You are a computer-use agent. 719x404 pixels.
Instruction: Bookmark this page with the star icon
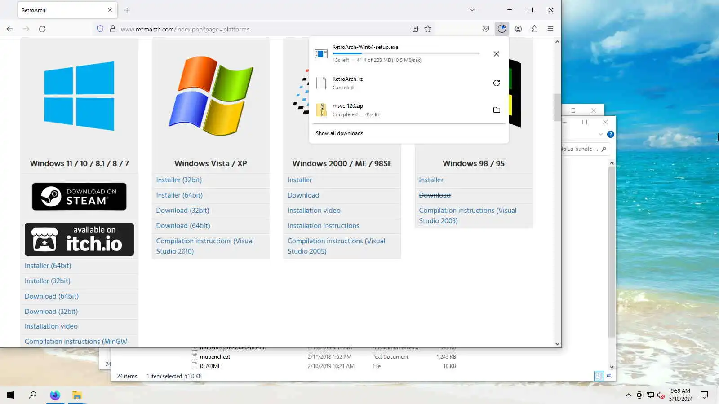coord(428,29)
